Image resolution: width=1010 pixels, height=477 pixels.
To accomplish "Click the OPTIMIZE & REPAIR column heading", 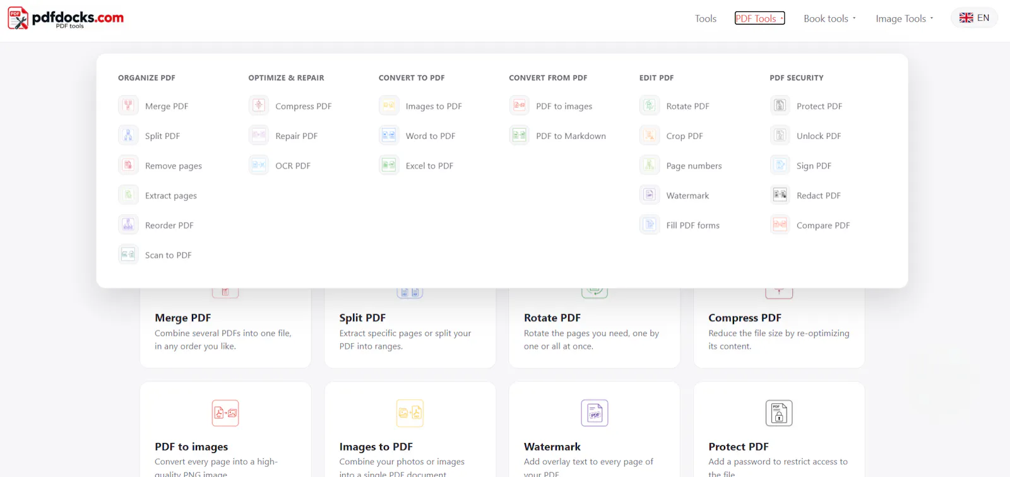I will click(286, 78).
